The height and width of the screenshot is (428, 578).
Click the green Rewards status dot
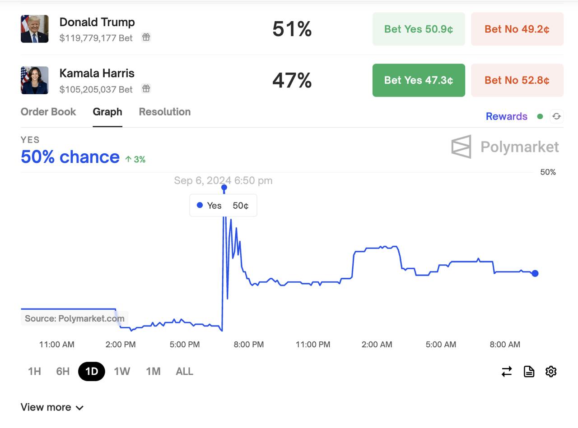click(540, 116)
